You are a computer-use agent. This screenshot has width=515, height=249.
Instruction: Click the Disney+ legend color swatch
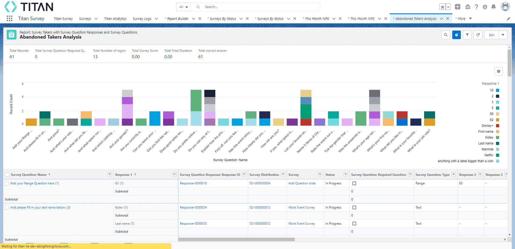click(497, 126)
